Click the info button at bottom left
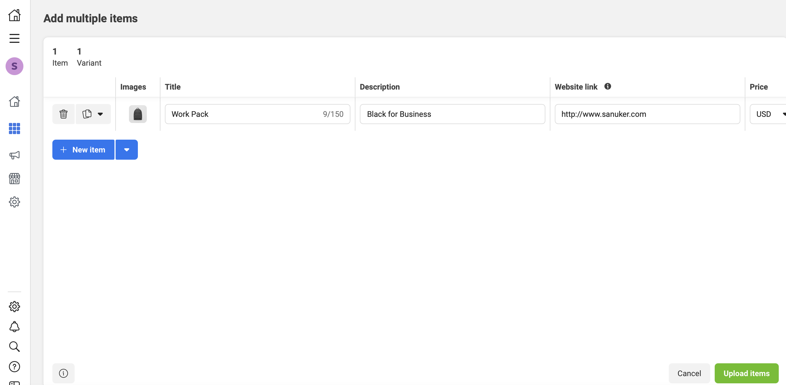Image resolution: width=786 pixels, height=385 pixels. 64,373
